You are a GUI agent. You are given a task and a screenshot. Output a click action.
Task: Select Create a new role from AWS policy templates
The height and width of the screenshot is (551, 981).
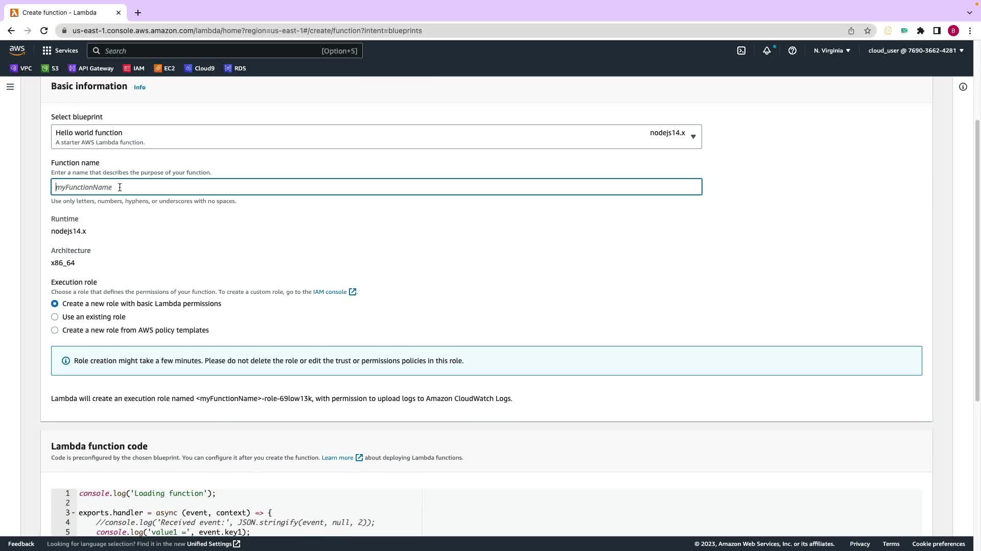point(55,330)
